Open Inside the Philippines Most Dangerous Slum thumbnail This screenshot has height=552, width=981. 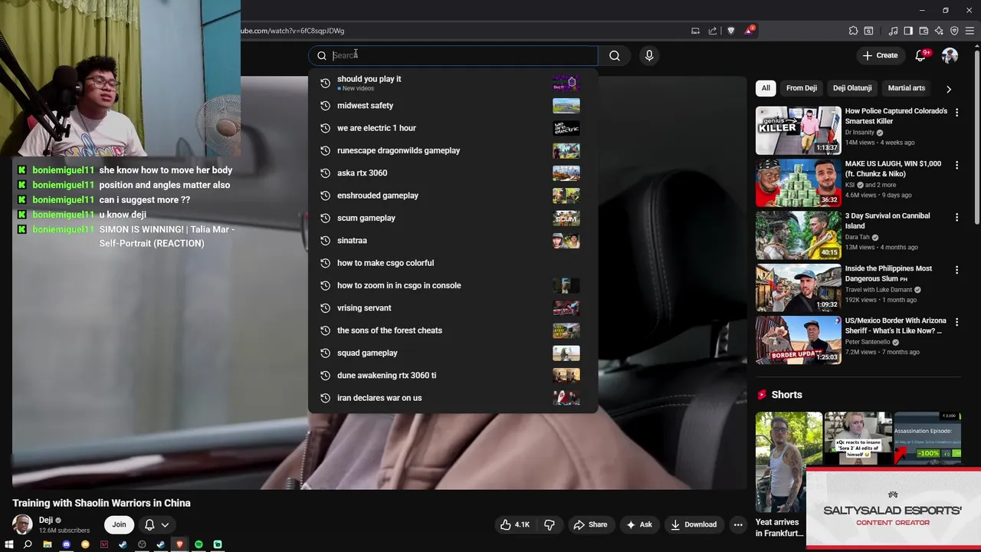[x=798, y=287]
